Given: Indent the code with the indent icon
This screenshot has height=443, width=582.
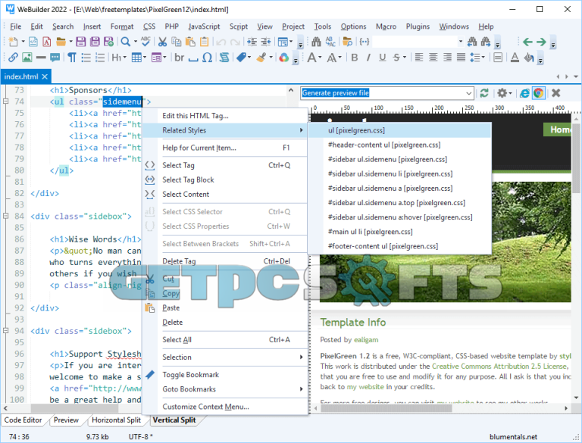Looking at the screenshot, I should (x=252, y=42).
